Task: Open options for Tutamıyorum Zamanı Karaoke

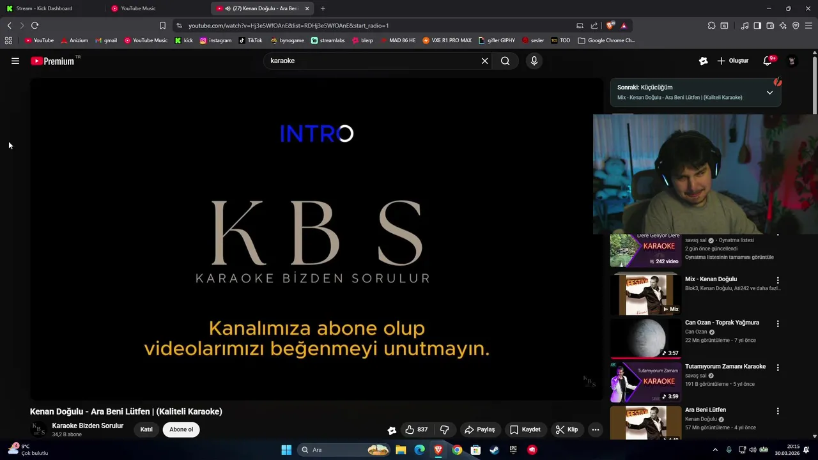Action: [778, 367]
